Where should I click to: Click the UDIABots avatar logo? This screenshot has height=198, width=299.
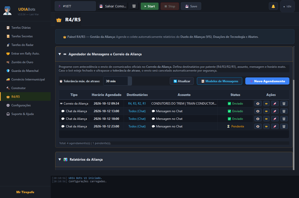(x=7, y=11)
